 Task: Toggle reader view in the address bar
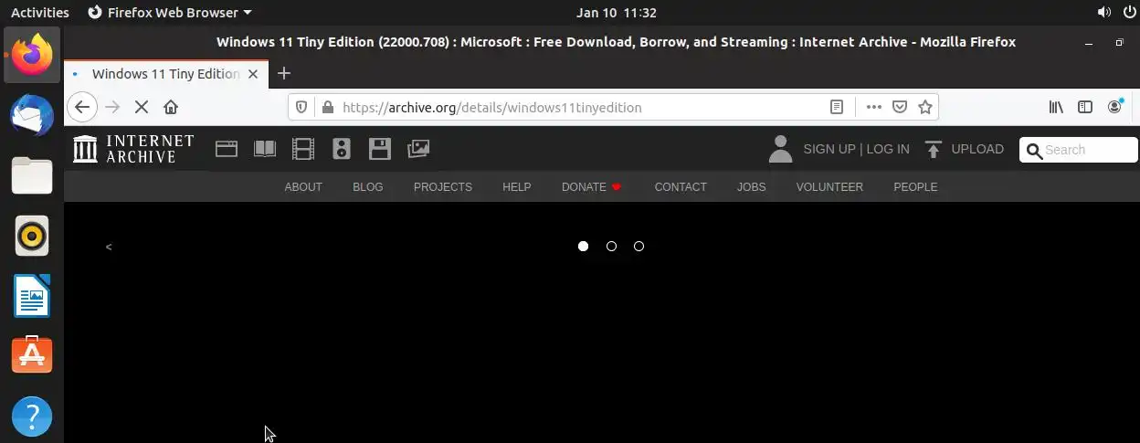click(836, 107)
